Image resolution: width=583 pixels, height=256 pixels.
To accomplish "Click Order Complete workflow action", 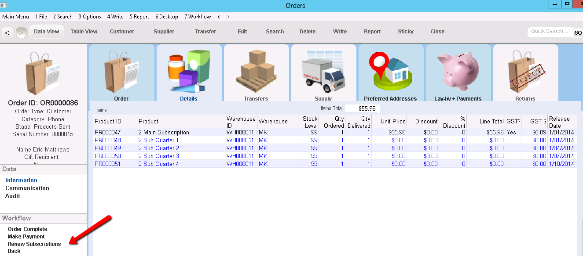I will [x=27, y=229].
